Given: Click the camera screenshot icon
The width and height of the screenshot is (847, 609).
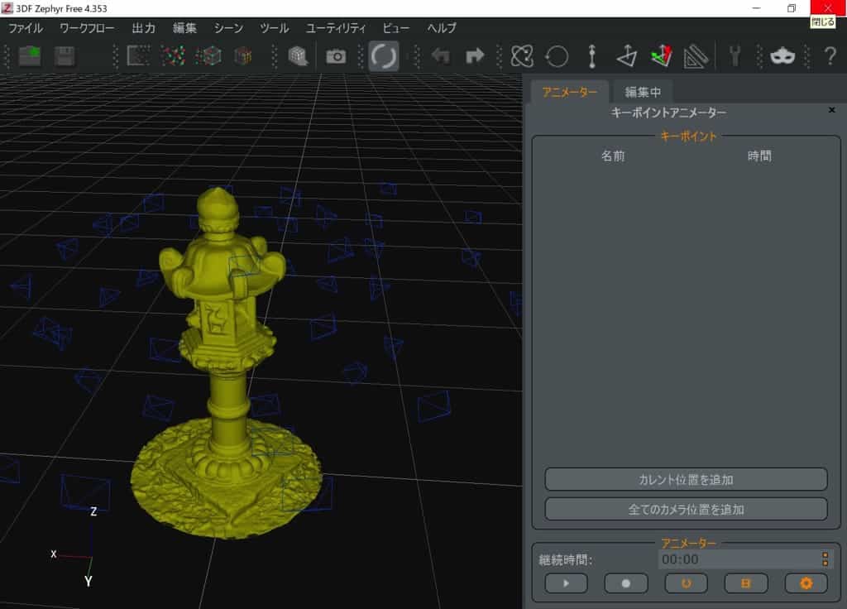Looking at the screenshot, I should [336, 56].
